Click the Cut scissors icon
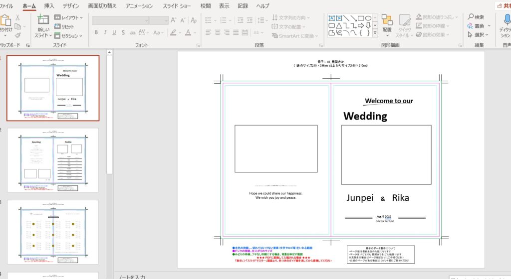The image size is (511, 279). tap(18, 17)
